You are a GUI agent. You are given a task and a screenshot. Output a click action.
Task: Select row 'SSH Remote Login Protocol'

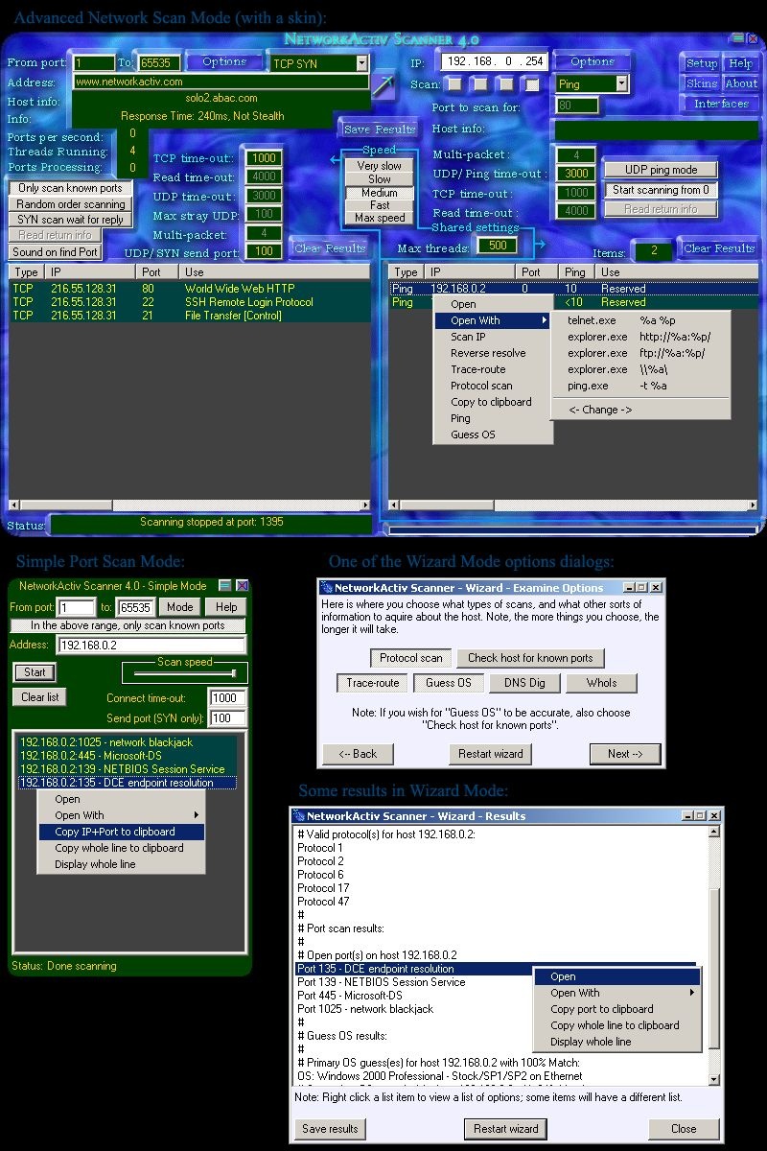190,302
